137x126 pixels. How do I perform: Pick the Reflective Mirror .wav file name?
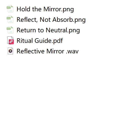pyautogui.click(x=48, y=51)
